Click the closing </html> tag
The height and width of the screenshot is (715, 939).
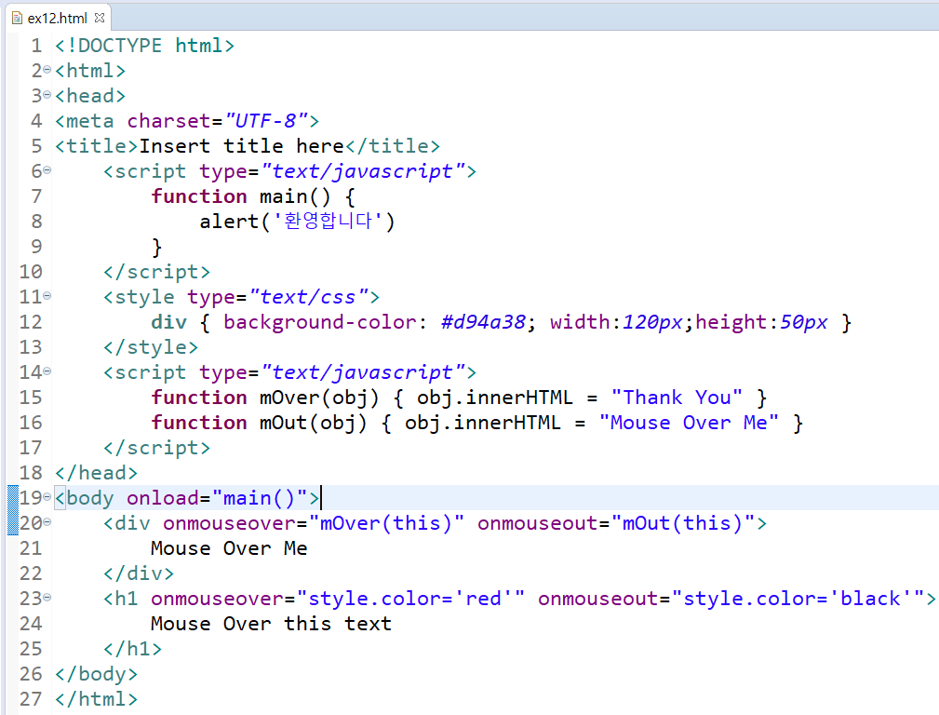tap(97, 699)
